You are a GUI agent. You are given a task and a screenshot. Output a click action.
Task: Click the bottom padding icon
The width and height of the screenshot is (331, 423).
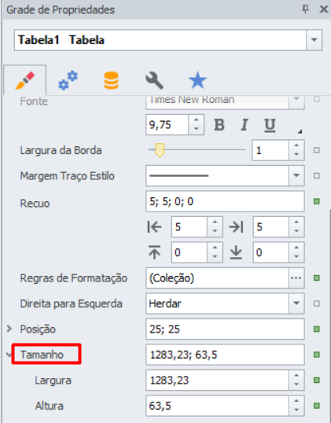click(x=236, y=252)
